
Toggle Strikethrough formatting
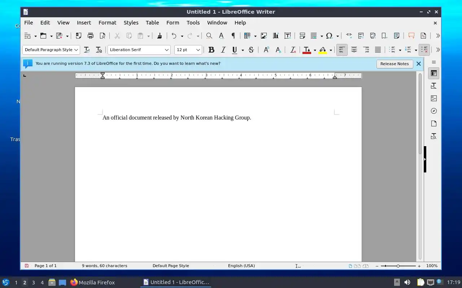(x=251, y=50)
